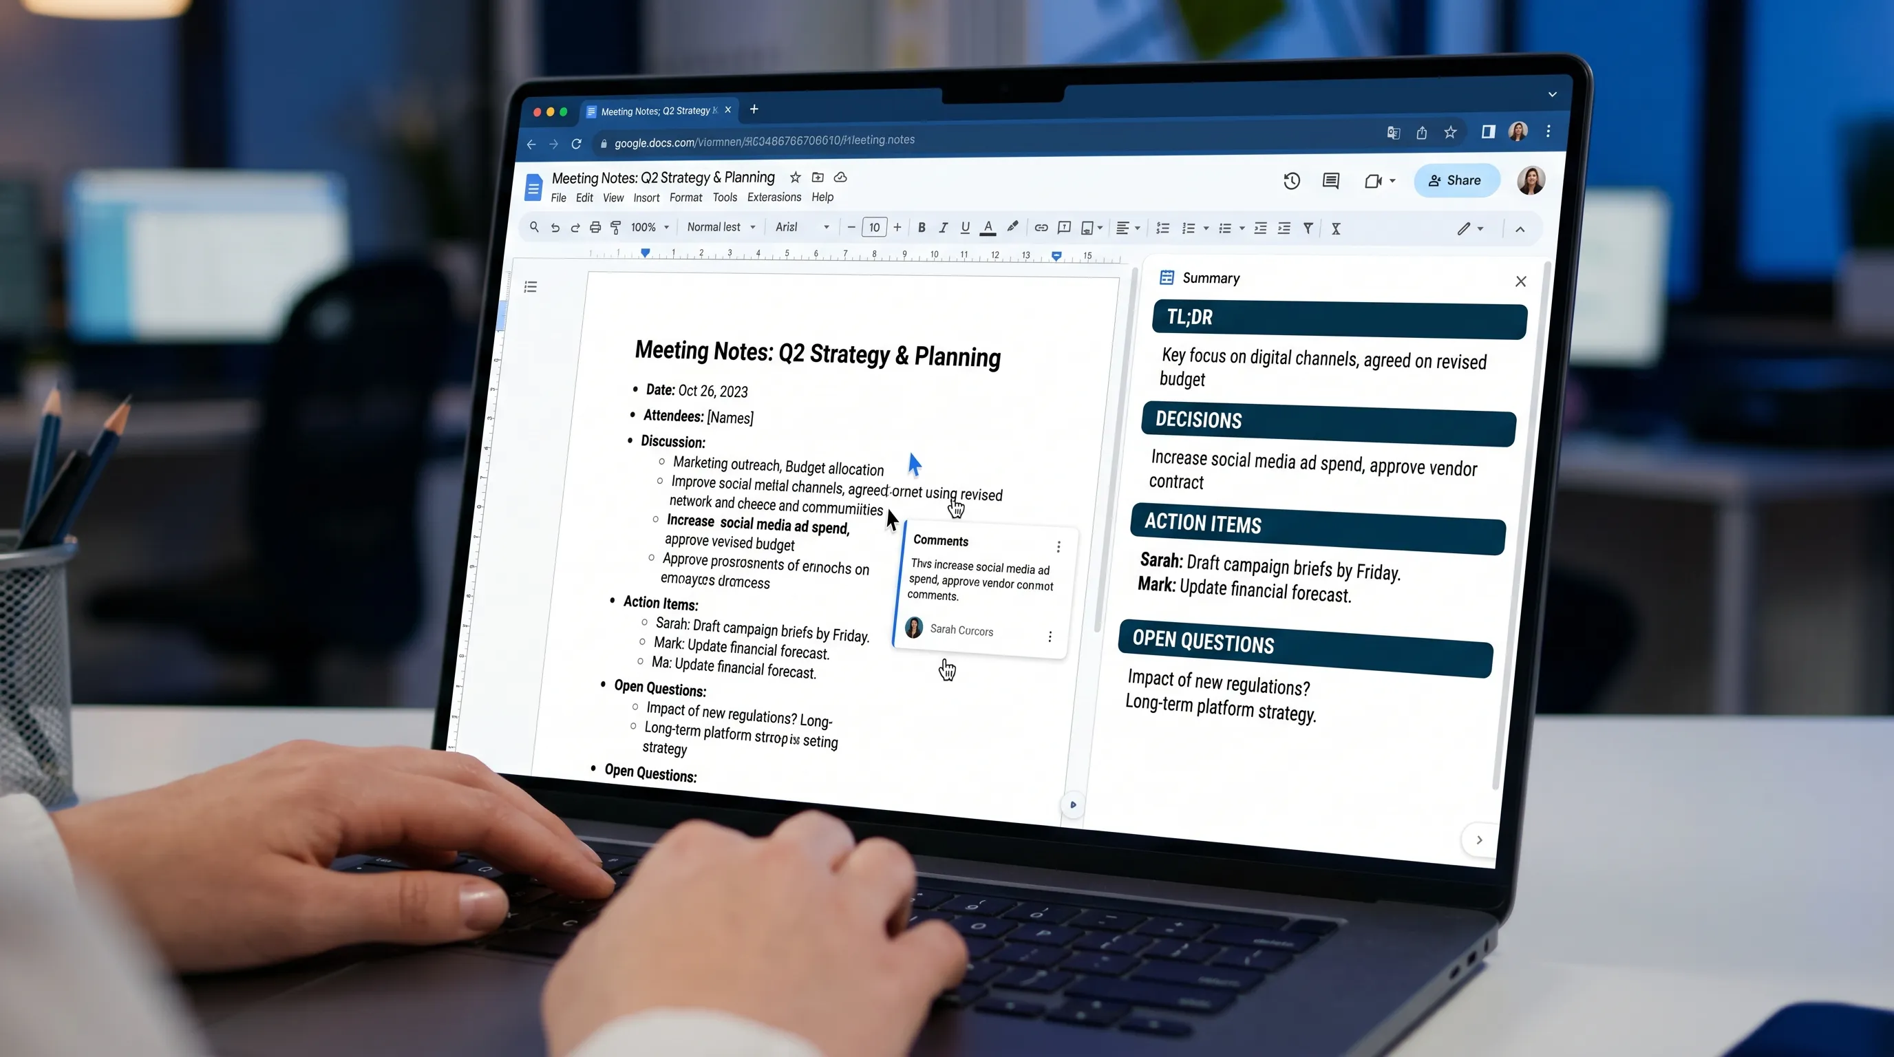
Task: Open version history clock icon
Action: 1291,181
